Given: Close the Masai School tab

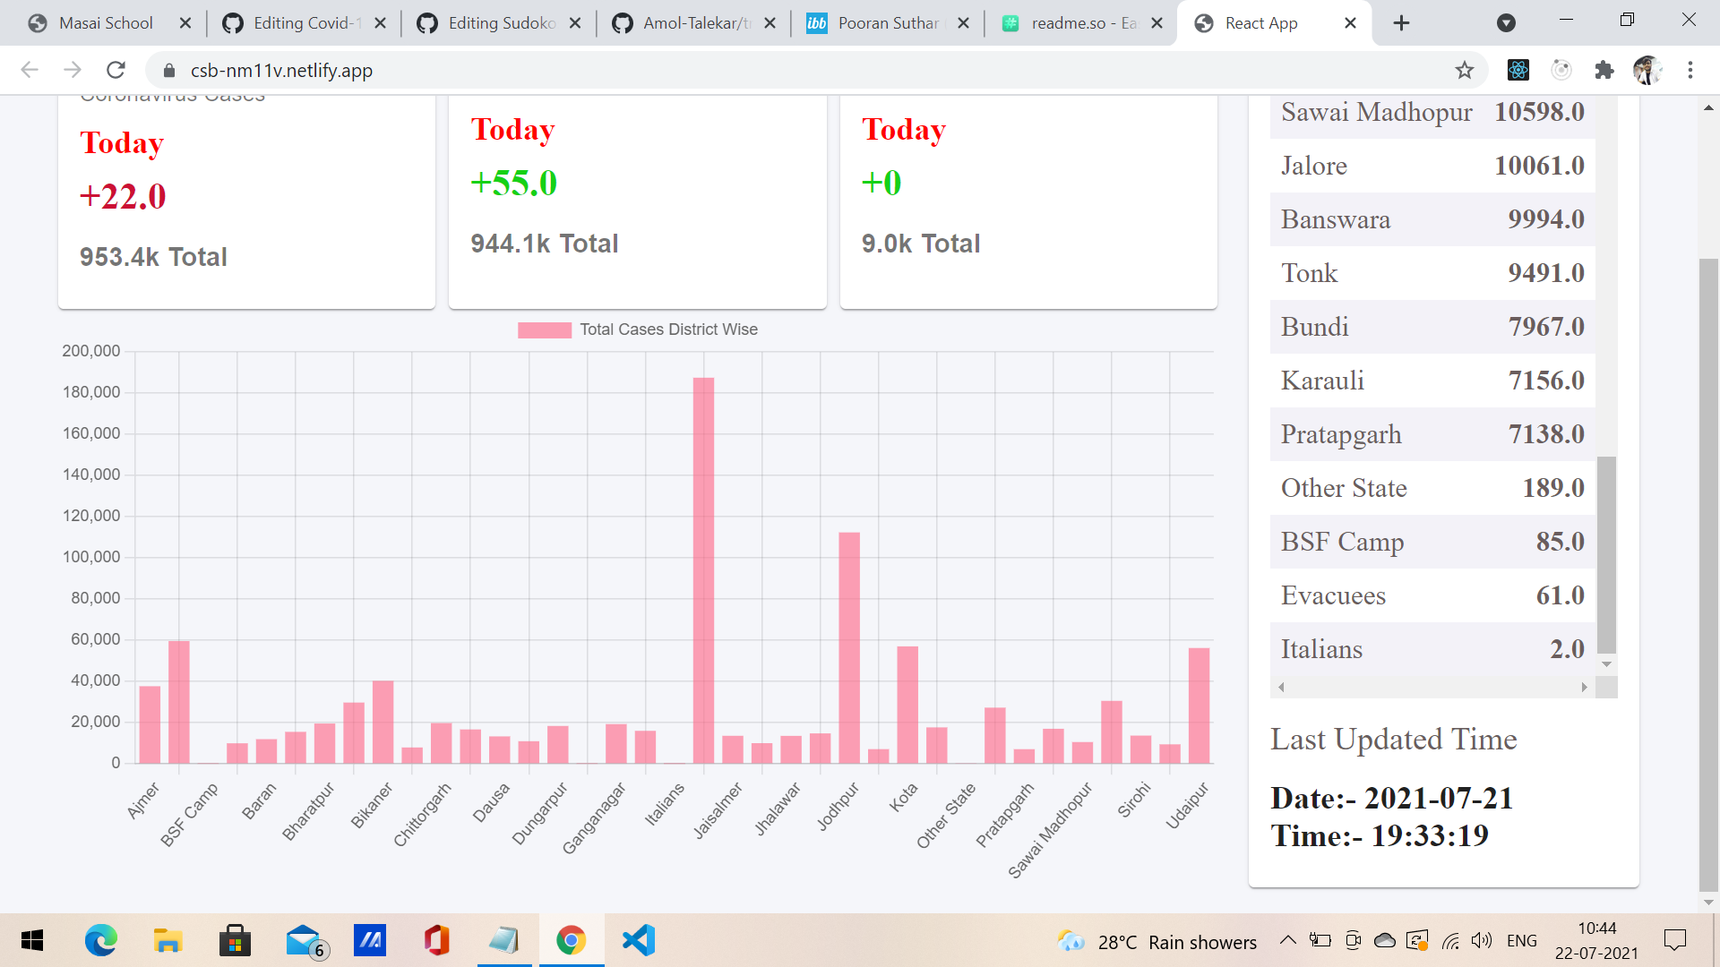Looking at the screenshot, I should coord(185,23).
